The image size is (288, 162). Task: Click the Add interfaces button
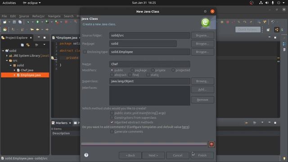202,90
